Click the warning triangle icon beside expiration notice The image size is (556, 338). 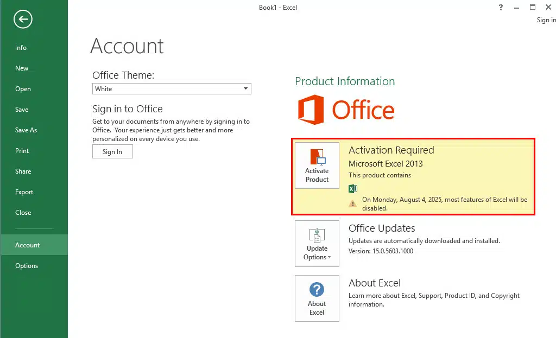click(353, 203)
